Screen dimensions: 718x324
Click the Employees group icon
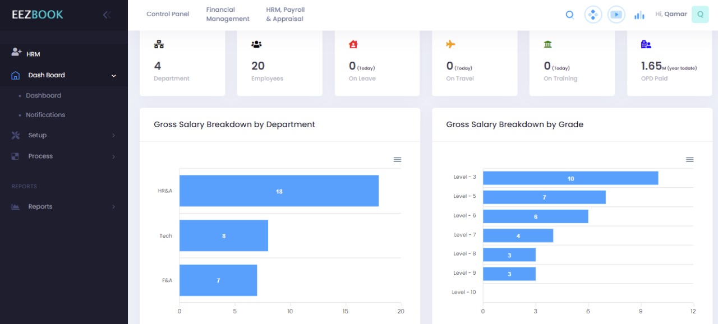pos(256,44)
